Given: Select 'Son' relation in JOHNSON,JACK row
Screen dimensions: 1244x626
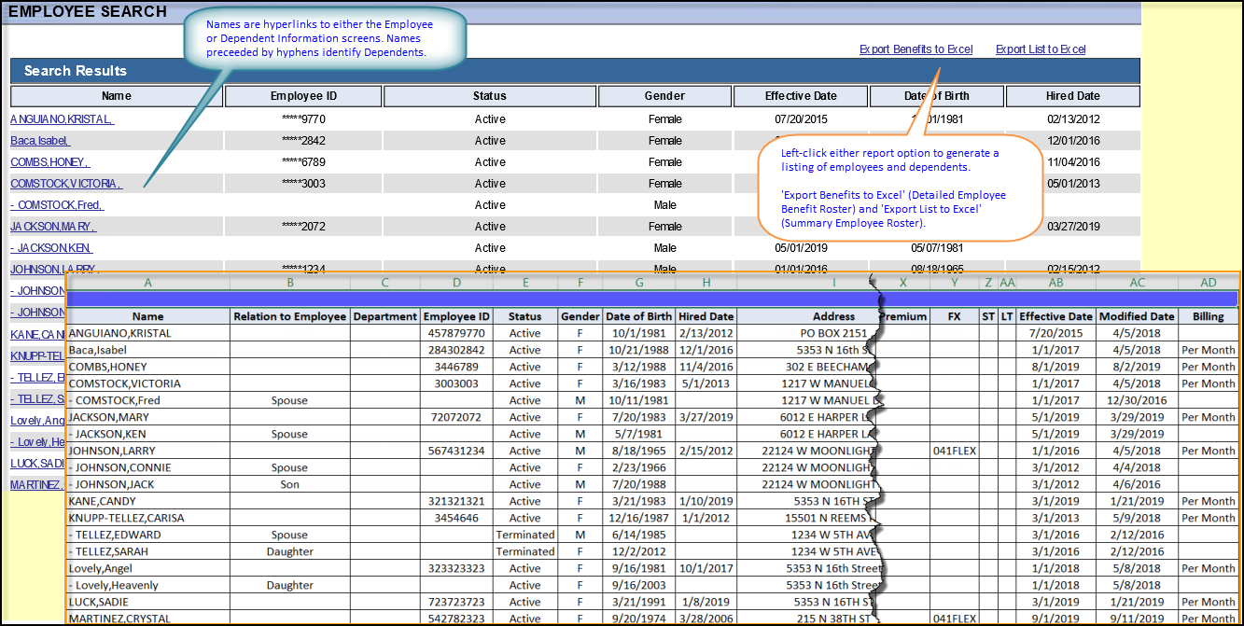Looking at the screenshot, I should pos(290,484).
